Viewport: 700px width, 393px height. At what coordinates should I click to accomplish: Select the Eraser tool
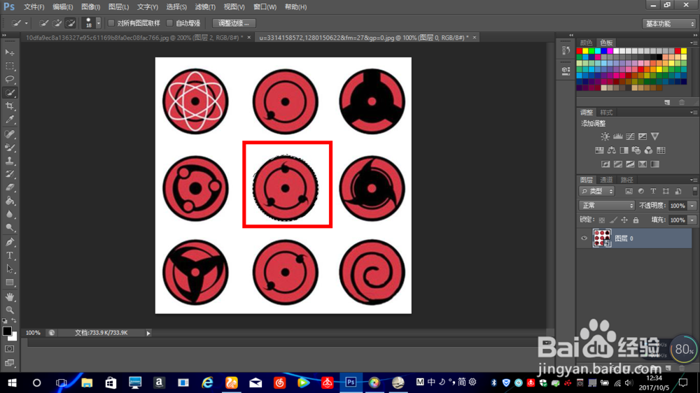pyautogui.click(x=9, y=187)
